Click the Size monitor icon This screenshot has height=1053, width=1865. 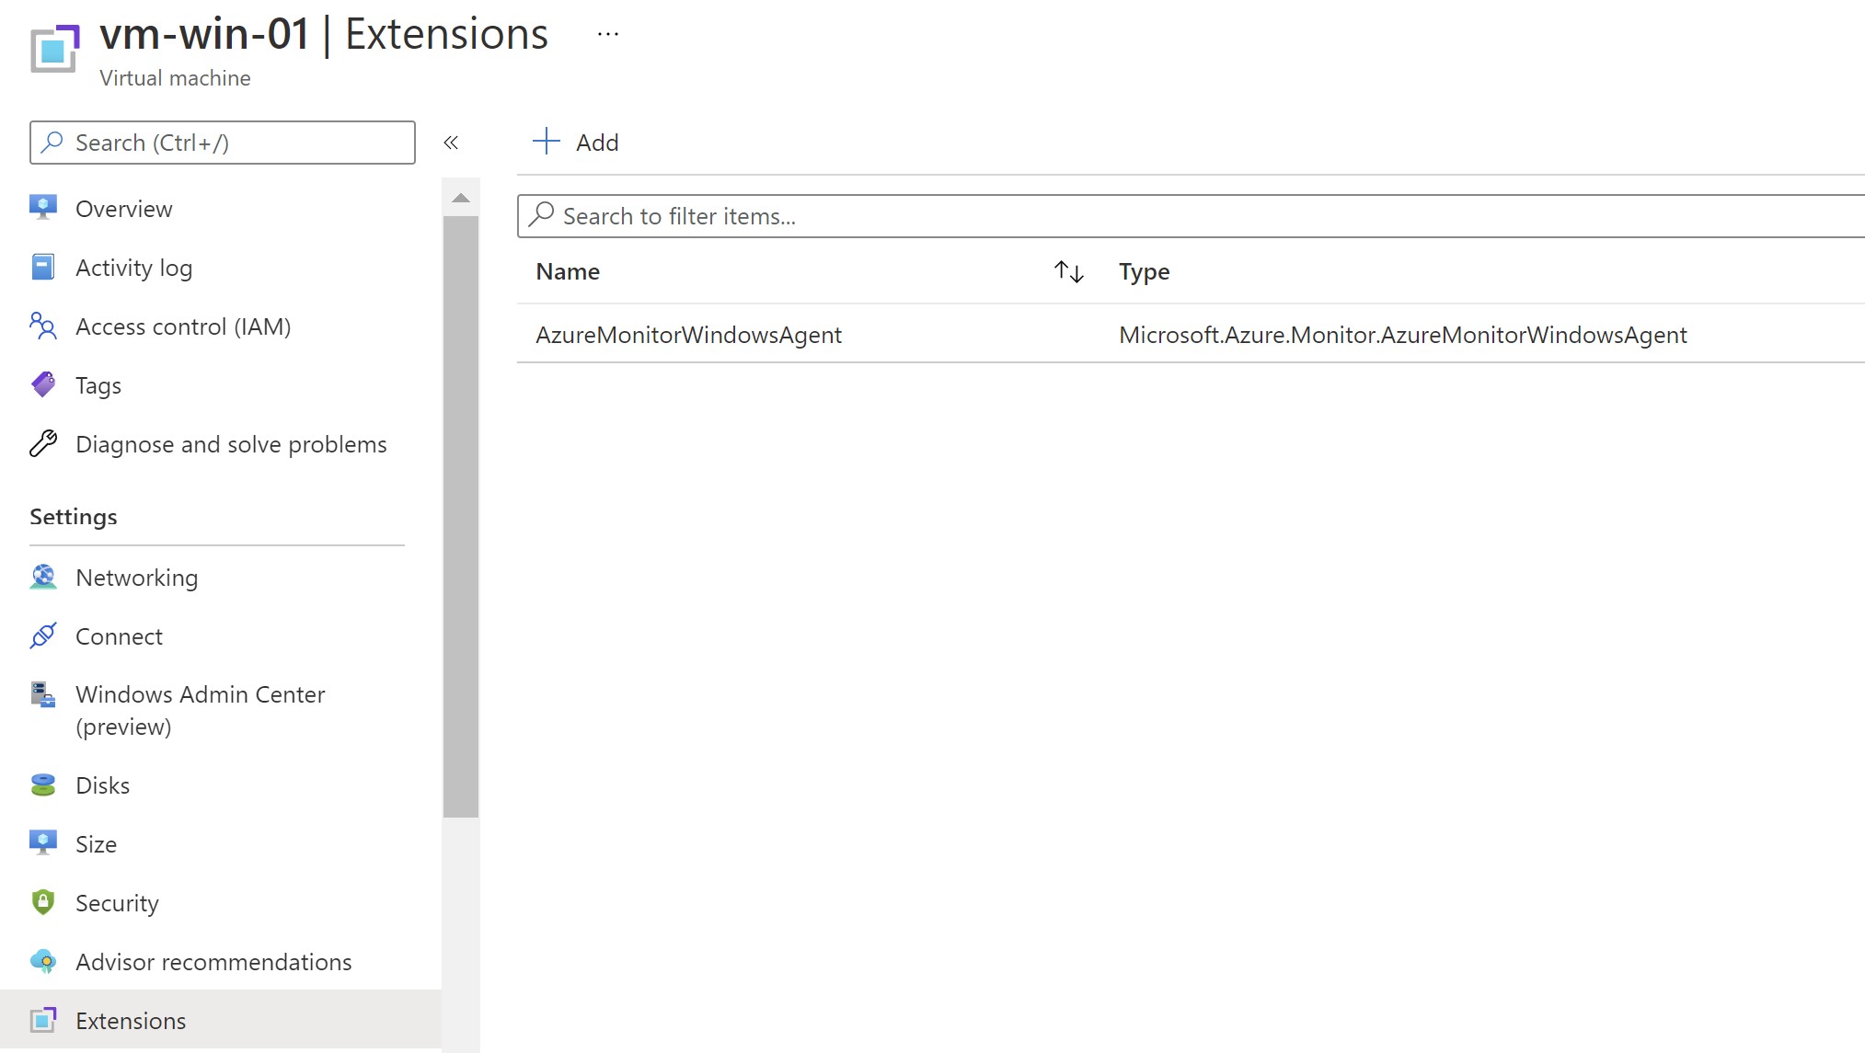pos(43,843)
